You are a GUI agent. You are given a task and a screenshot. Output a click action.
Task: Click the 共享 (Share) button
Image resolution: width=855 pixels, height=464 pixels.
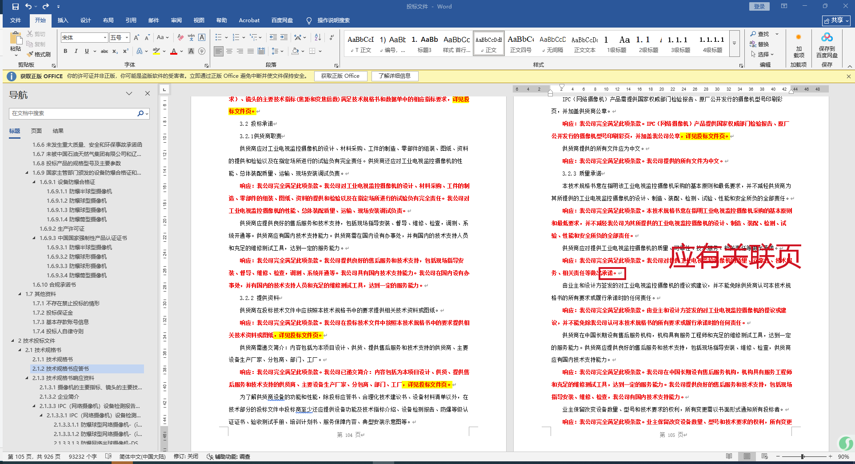[836, 20]
